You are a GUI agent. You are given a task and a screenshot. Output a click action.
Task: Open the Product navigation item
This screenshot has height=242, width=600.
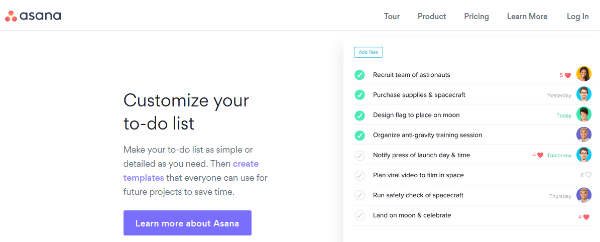tap(432, 16)
